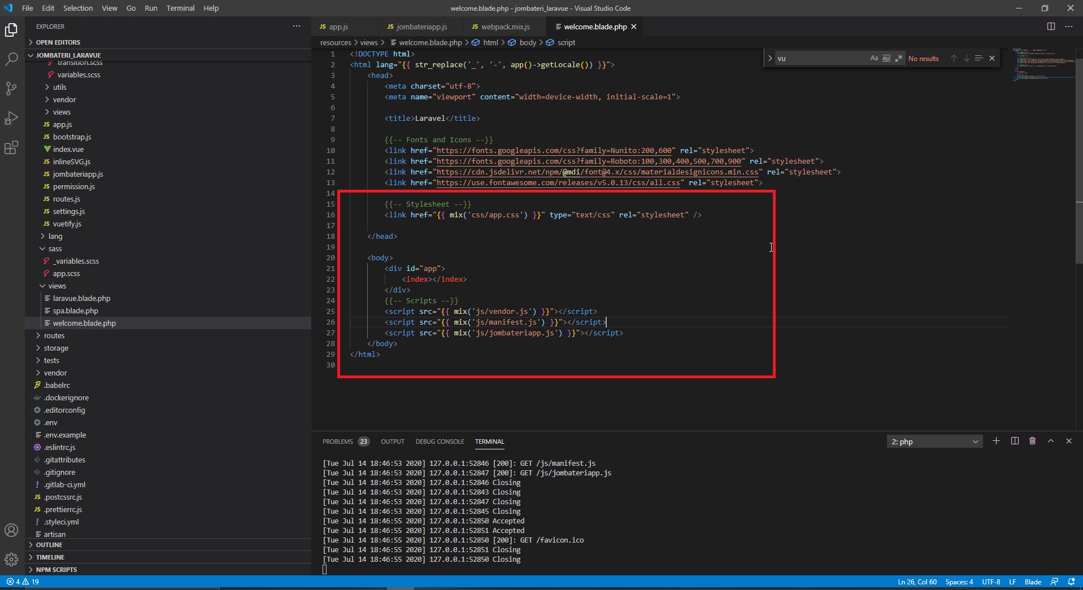Select the DEBUG CONSOLE panel tab
This screenshot has width=1083, height=590.
(440, 442)
